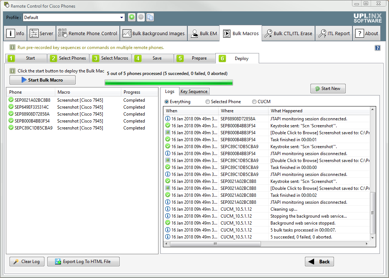
Task: Click the log scroll up arrow
Action: tap(372, 109)
